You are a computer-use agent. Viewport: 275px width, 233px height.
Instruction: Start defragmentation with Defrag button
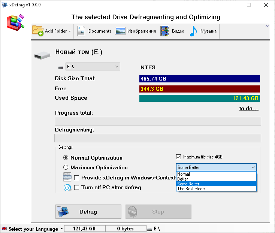click(88, 212)
